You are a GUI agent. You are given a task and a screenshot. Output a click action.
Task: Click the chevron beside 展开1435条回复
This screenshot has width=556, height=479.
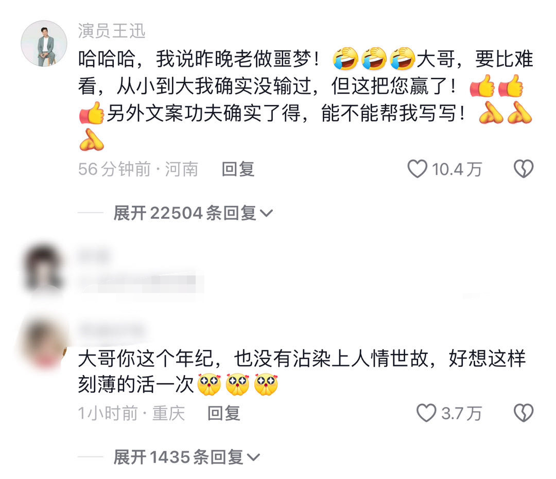coord(253,457)
